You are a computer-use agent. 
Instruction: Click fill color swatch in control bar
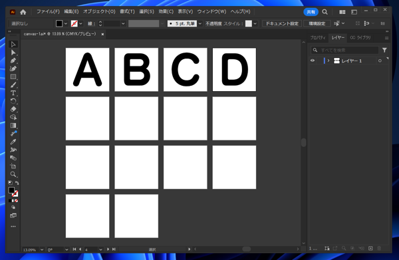(x=59, y=24)
